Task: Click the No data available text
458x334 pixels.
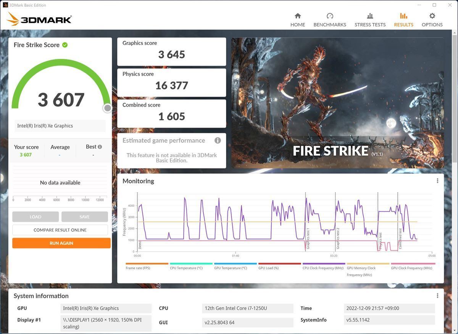Action: [60, 183]
